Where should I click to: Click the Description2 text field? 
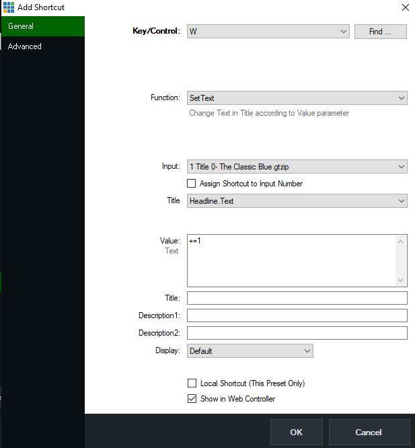297,334
